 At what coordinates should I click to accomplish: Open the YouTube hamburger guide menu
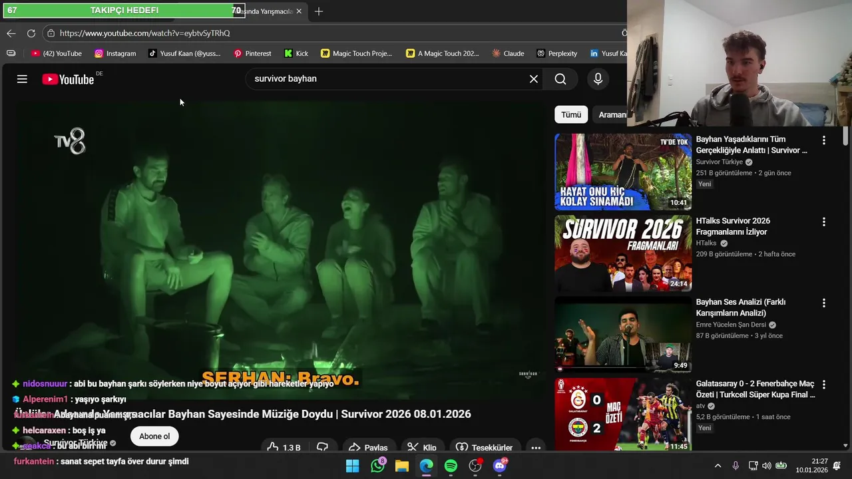(x=22, y=79)
